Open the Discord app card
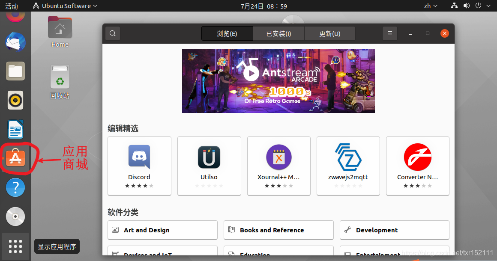Screen dimensions: 497x261 tap(140, 166)
